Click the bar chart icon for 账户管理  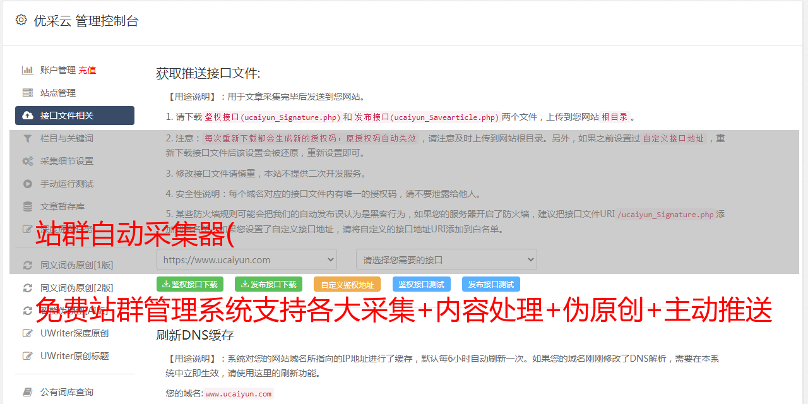click(28, 70)
